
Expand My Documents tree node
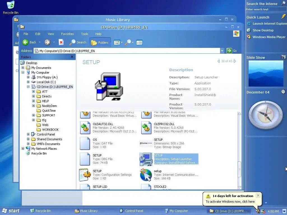coord(23,68)
